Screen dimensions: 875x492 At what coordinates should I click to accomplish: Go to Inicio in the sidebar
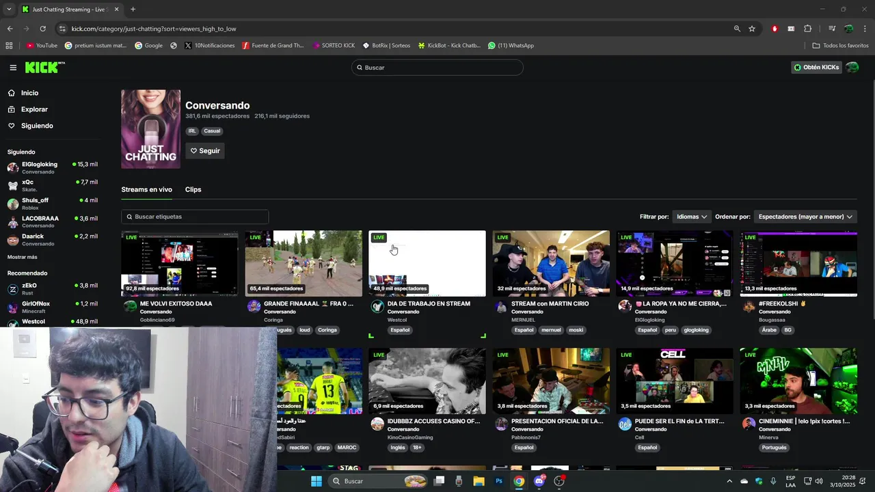(29, 93)
